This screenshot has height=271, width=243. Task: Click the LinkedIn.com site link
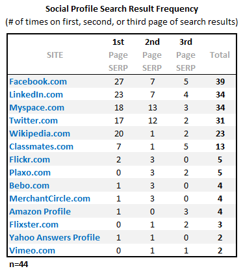[36, 95]
